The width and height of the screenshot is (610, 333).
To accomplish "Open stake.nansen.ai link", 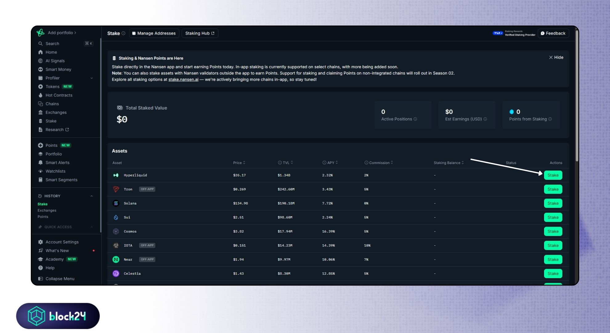I will [x=183, y=80].
